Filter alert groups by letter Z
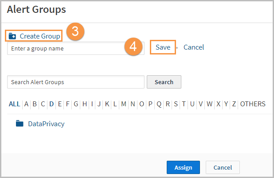274x178 pixels. tap(234, 104)
